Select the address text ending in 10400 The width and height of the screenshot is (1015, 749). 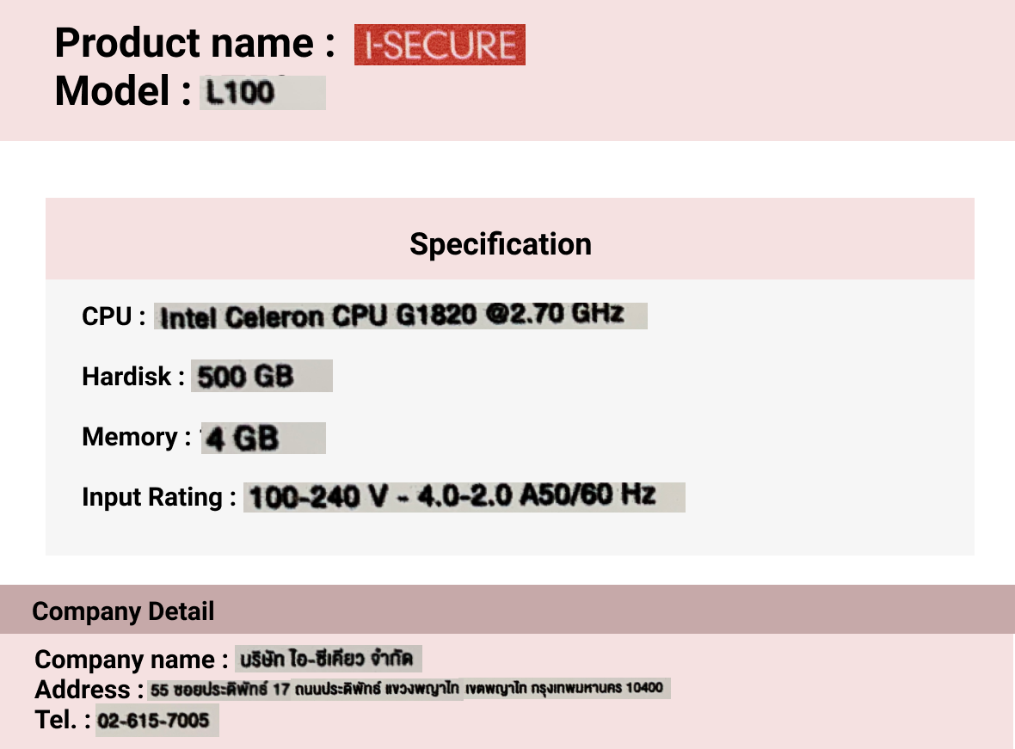(408, 689)
